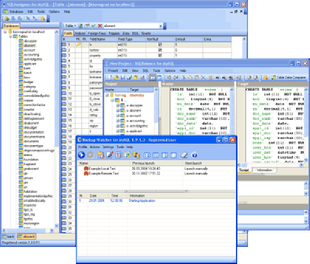Toggle Not Null checkbox for factory field
The image size is (310, 264).
[160, 50]
